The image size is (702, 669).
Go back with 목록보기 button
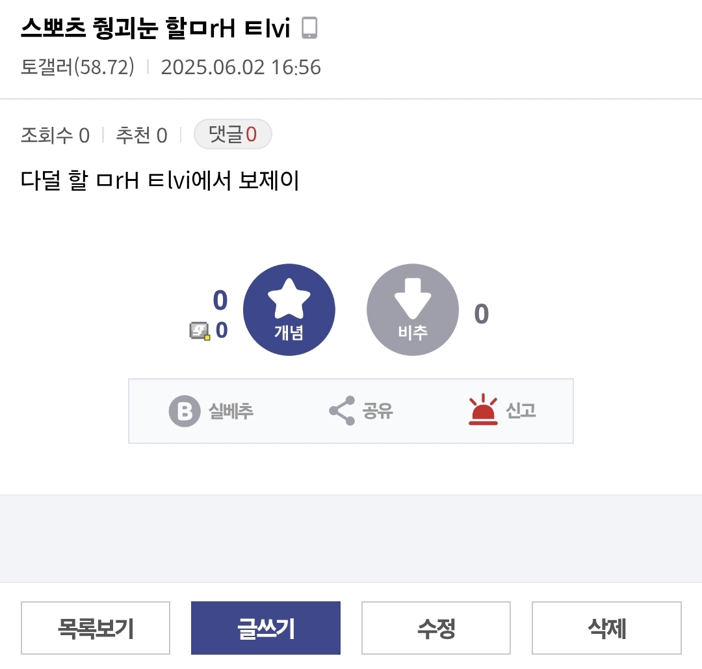coord(96,628)
